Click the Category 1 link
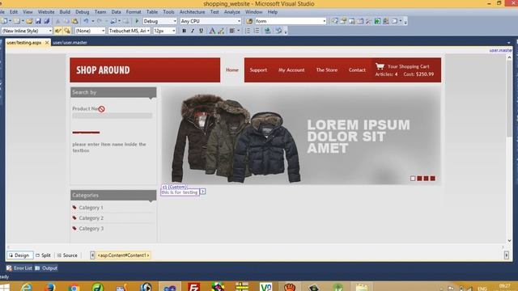The width and height of the screenshot is (518, 291). [x=91, y=208]
